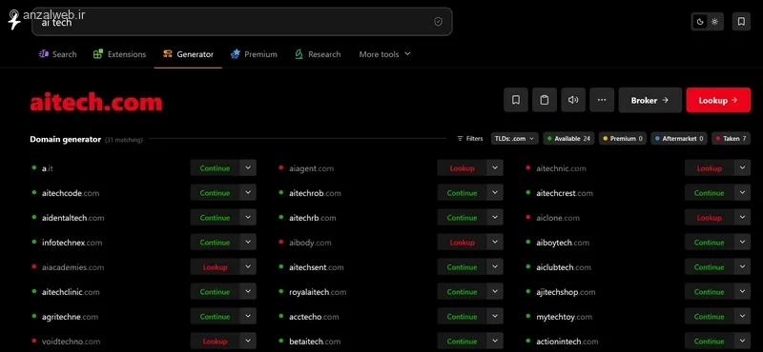This screenshot has height=352, width=763.
Task: Click domain aitechcrest.com
Action: pyautogui.click(x=565, y=193)
